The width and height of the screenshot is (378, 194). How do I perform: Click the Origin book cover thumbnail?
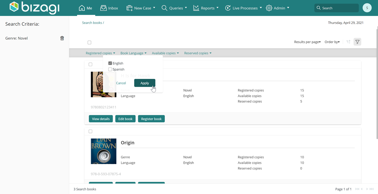click(x=103, y=151)
